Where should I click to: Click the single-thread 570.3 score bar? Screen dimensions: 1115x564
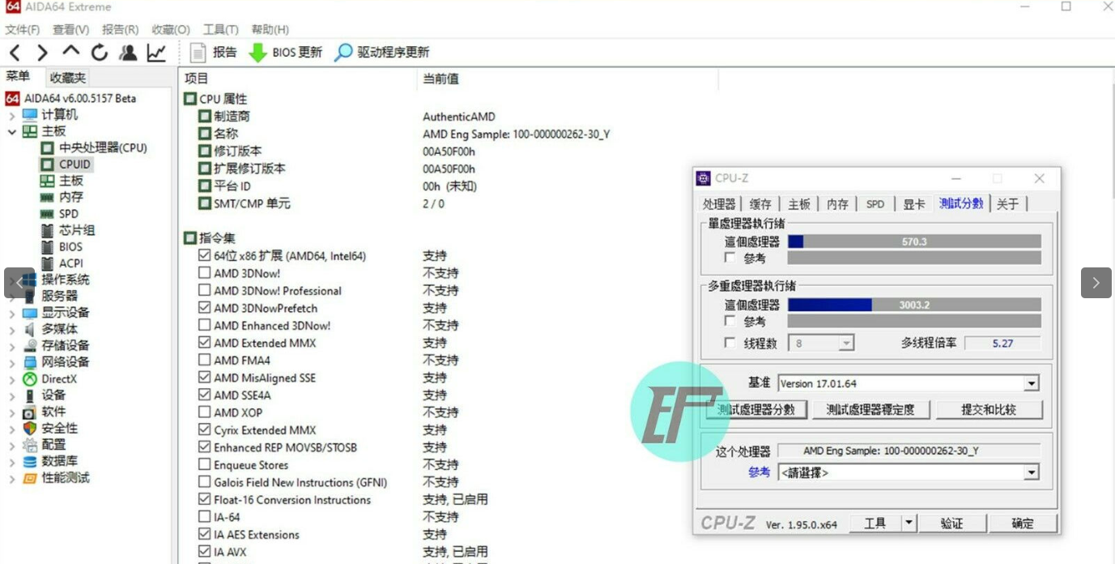click(914, 241)
